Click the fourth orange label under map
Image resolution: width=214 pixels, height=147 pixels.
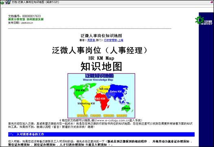pos(122,116)
